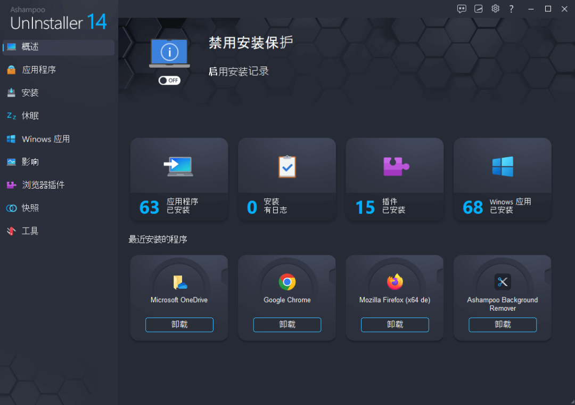Maximize the UnInstaller window
Image resolution: width=575 pixels, height=405 pixels.
(548, 9)
